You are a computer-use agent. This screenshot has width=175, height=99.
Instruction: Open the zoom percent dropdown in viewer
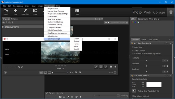click(70, 73)
